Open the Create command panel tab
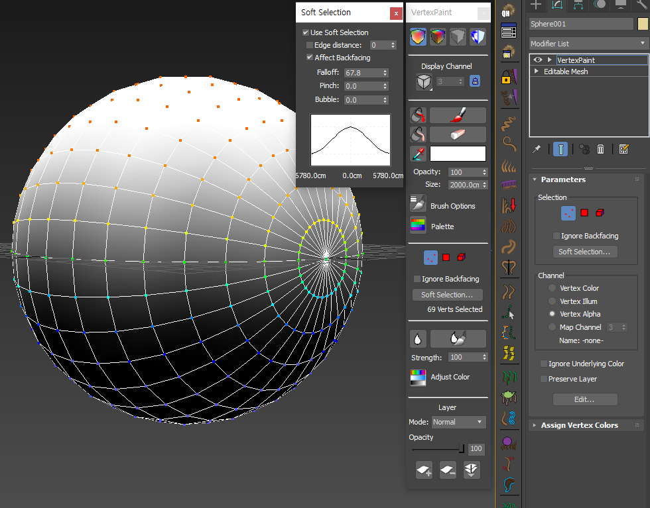Image resolution: width=650 pixels, height=508 pixels. (537, 5)
